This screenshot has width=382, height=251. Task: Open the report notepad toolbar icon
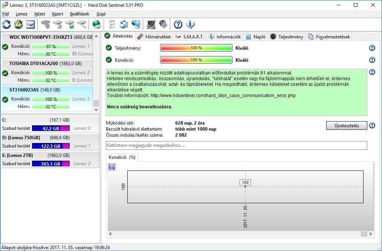click(x=112, y=24)
